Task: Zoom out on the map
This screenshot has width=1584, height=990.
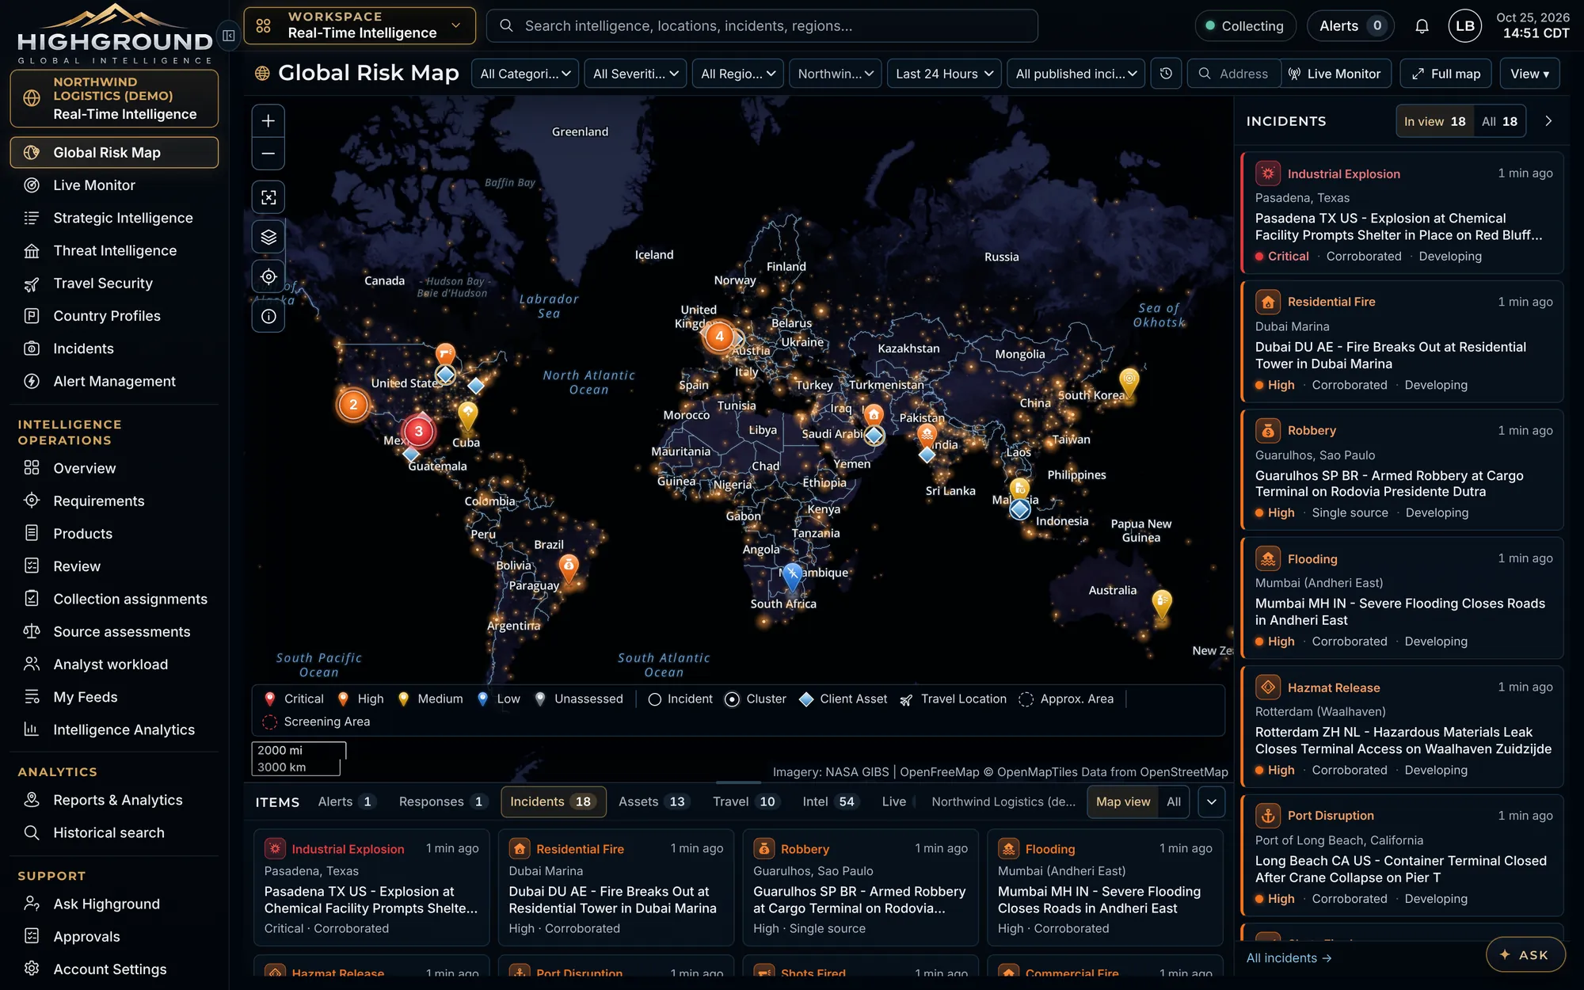Action: pyautogui.click(x=268, y=154)
